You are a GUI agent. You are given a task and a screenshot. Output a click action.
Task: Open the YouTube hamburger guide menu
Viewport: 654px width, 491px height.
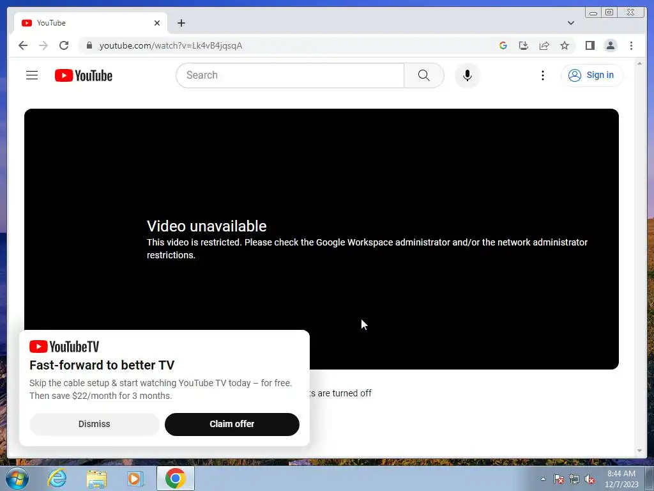tap(32, 75)
